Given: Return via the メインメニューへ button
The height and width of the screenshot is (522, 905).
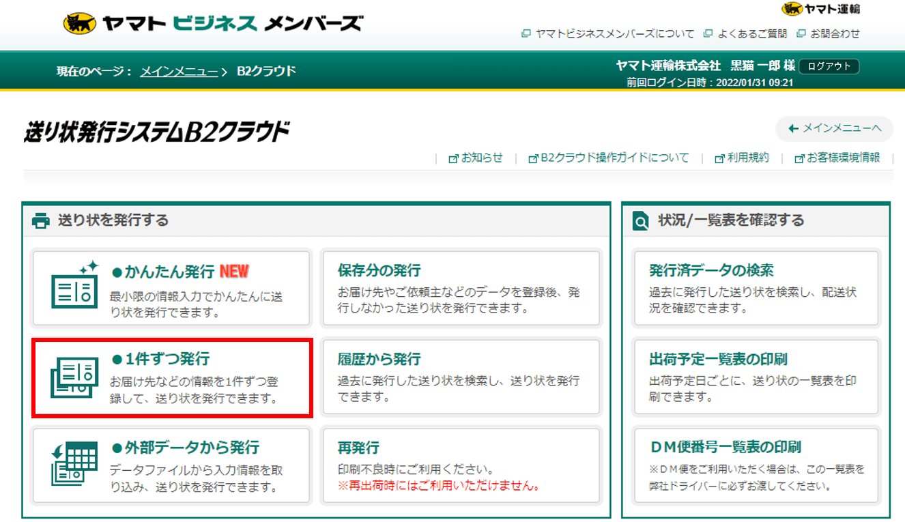Looking at the screenshot, I should tap(834, 129).
